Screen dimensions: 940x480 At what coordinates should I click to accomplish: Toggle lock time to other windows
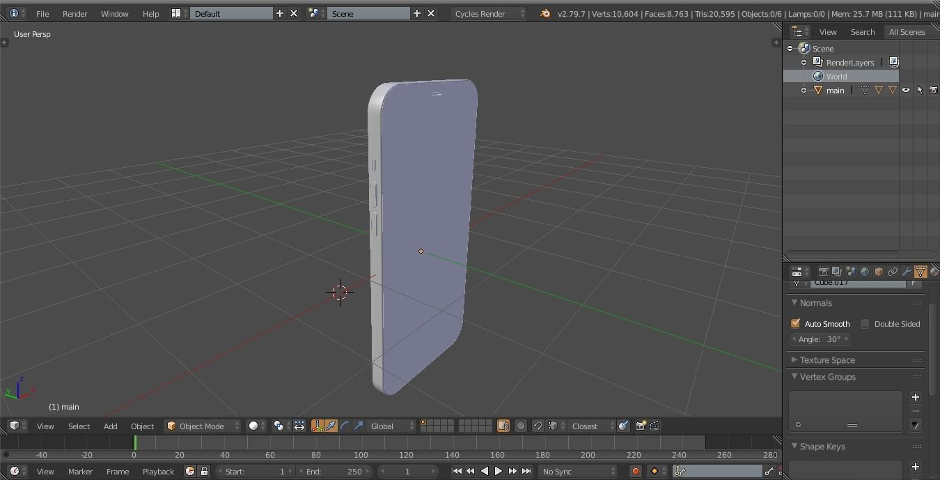pyautogui.click(x=204, y=472)
